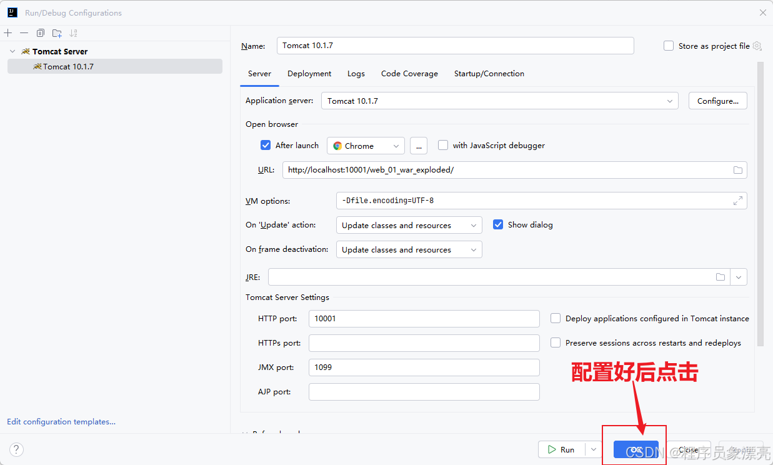Screen dimensions: 773x465
Task: Expand VM options field with arrows icon
Action: tap(738, 201)
